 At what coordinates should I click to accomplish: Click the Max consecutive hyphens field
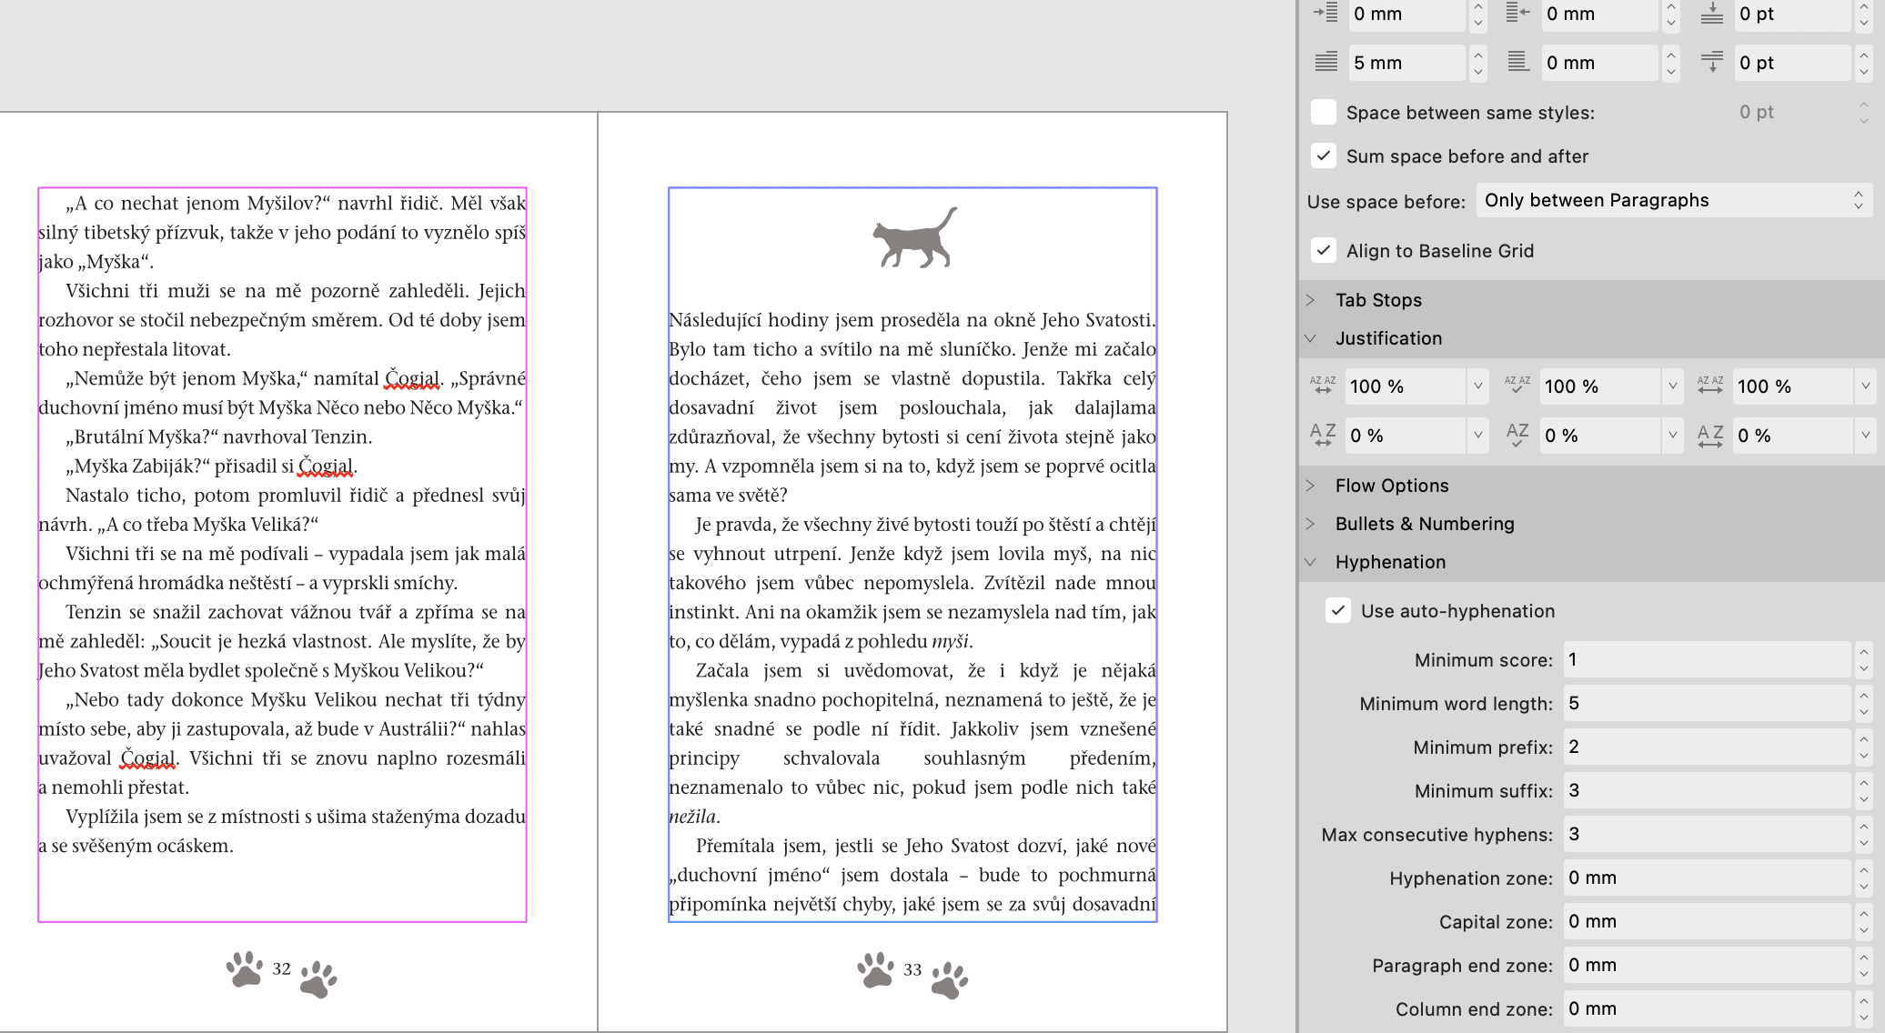pyautogui.click(x=1707, y=834)
